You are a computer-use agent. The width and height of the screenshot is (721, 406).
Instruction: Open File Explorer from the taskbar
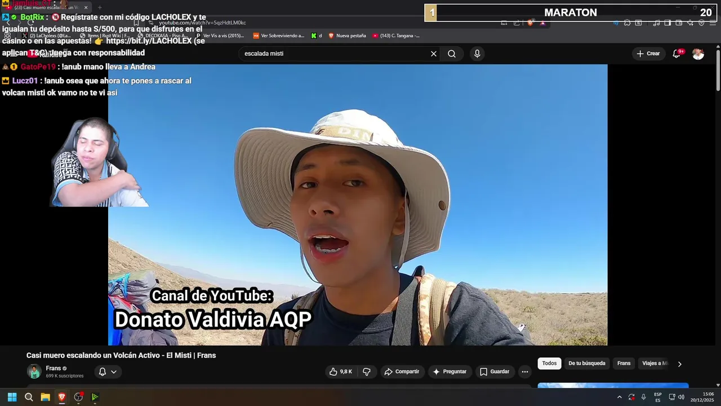pos(45,397)
